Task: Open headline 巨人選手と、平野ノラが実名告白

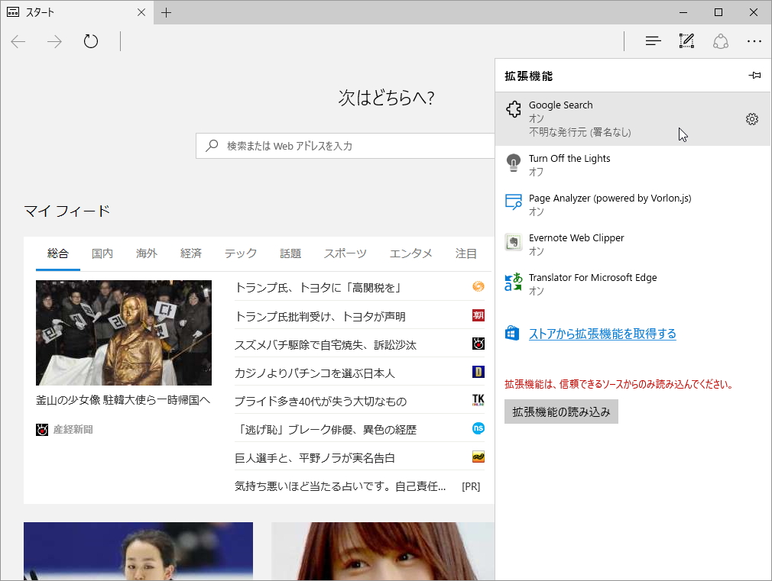Action: tap(315, 459)
